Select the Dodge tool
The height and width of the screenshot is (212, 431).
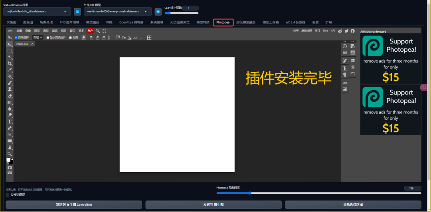pyautogui.click(x=10, y=115)
